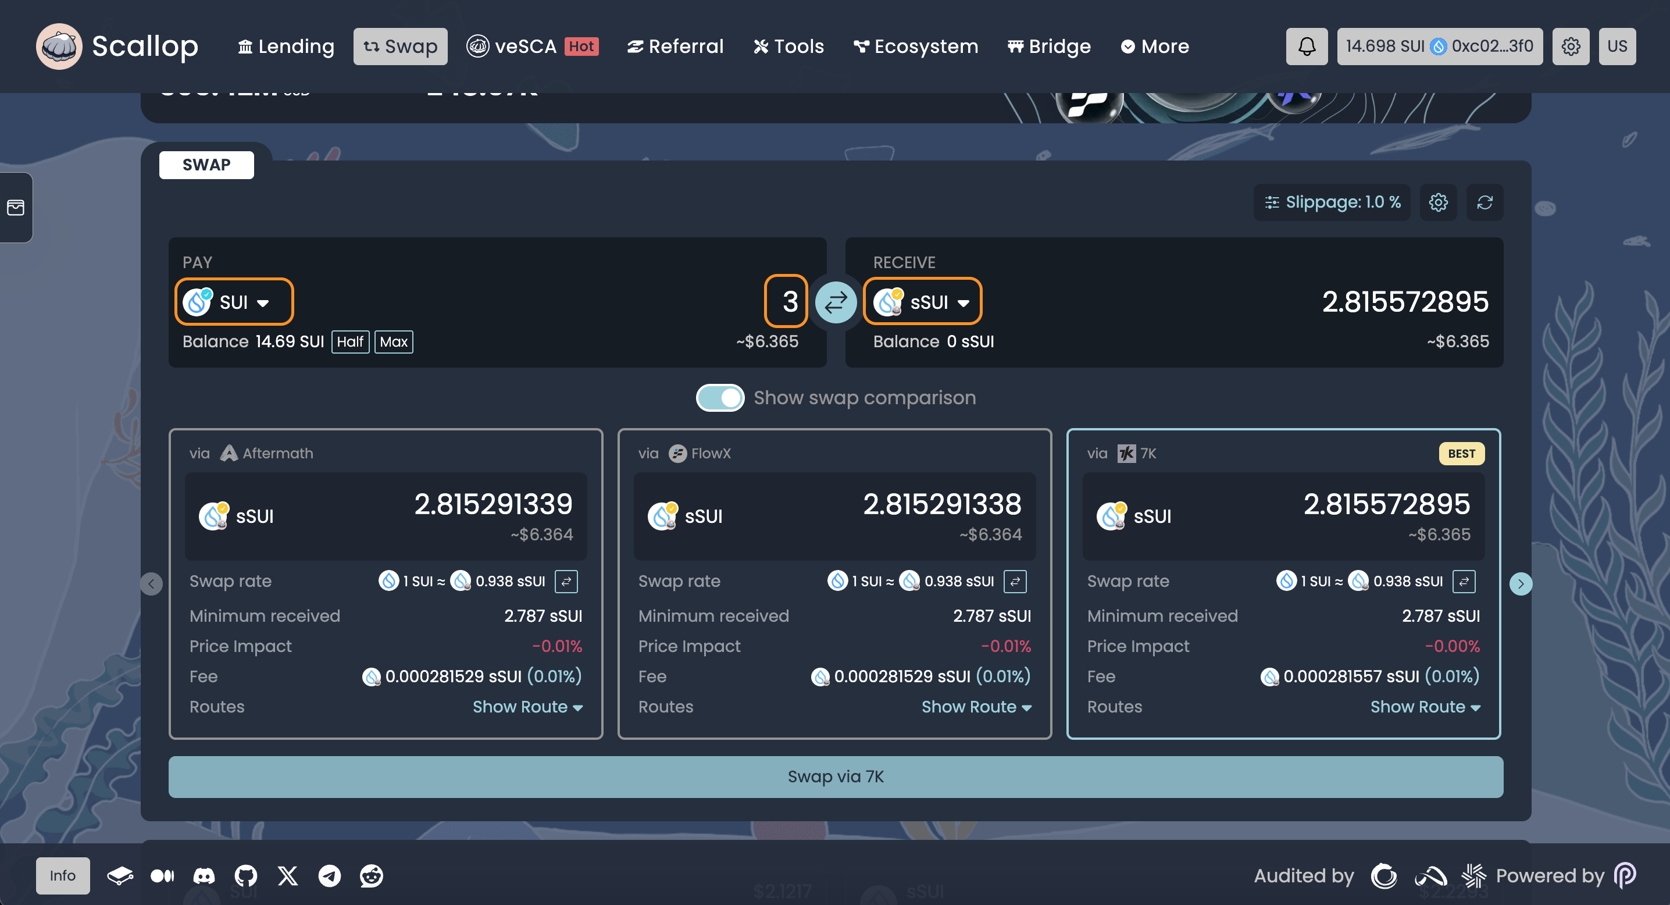
Task: Open Bridge page
Action: click(1049, 46)
